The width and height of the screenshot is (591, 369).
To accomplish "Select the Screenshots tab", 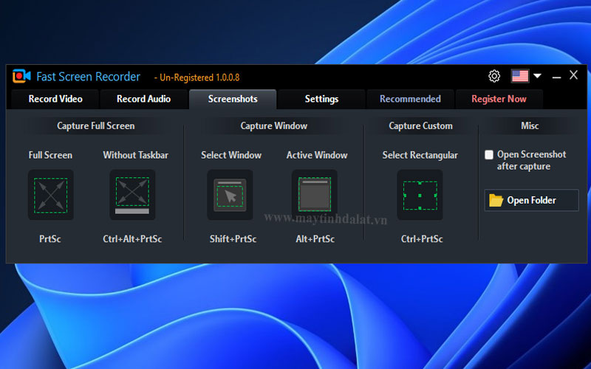I will [x=233, y=99].
